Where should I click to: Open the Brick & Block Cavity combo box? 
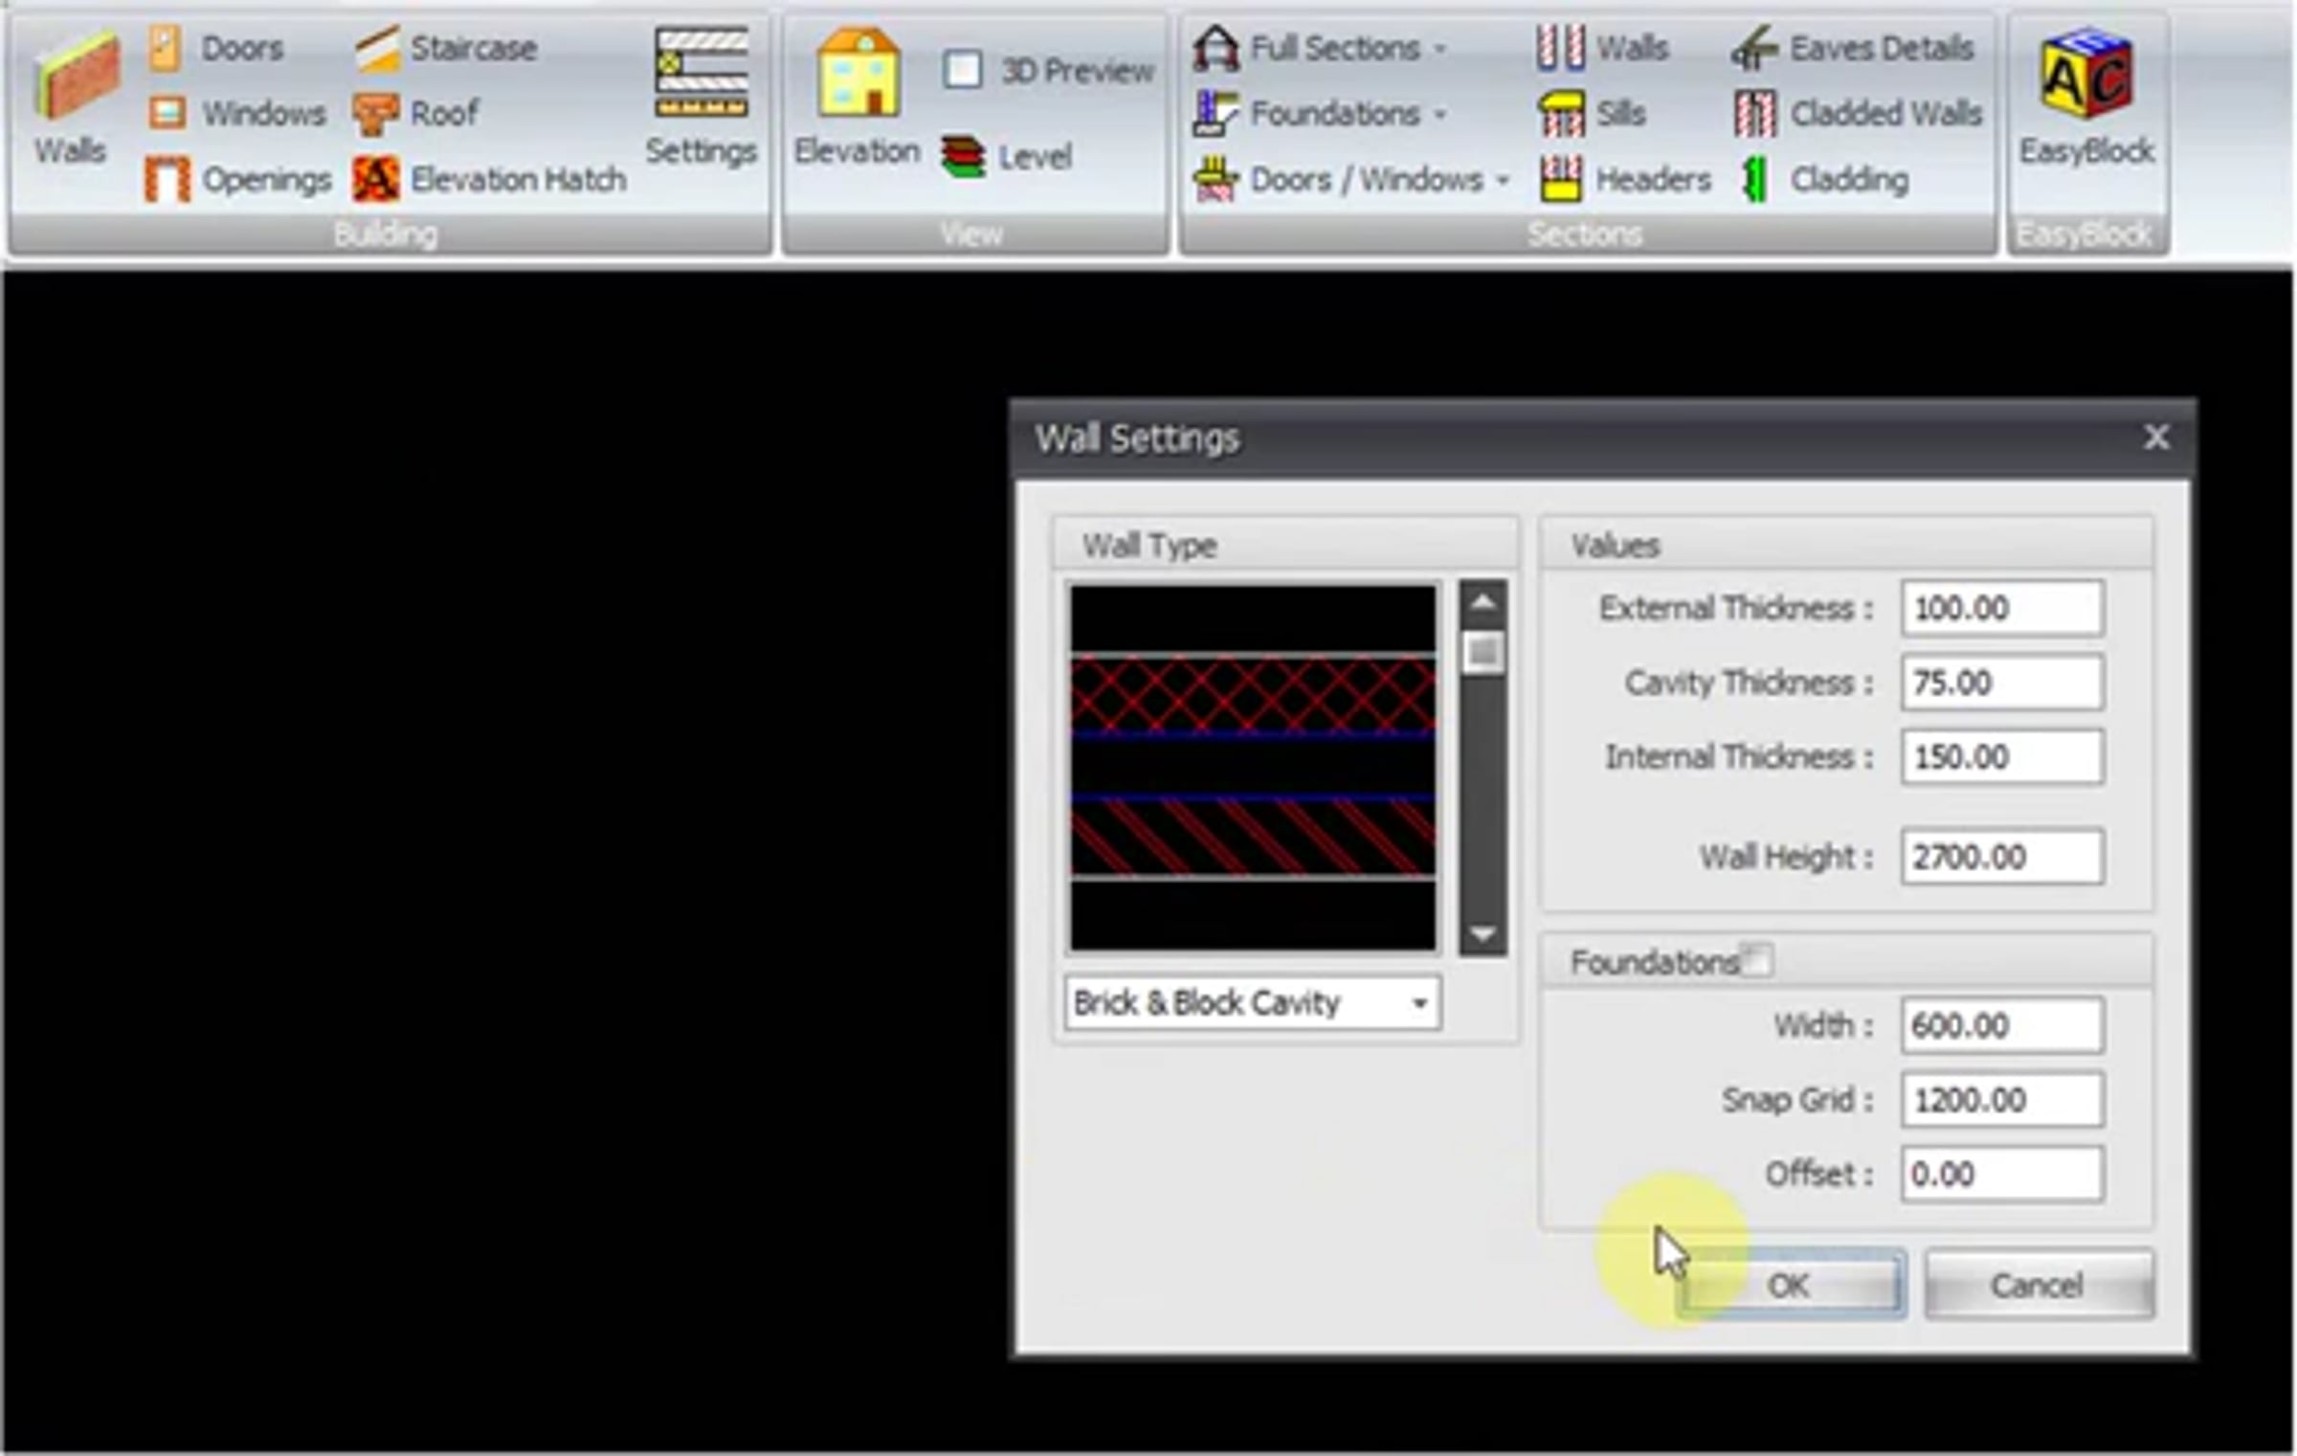(1253, 1003)
